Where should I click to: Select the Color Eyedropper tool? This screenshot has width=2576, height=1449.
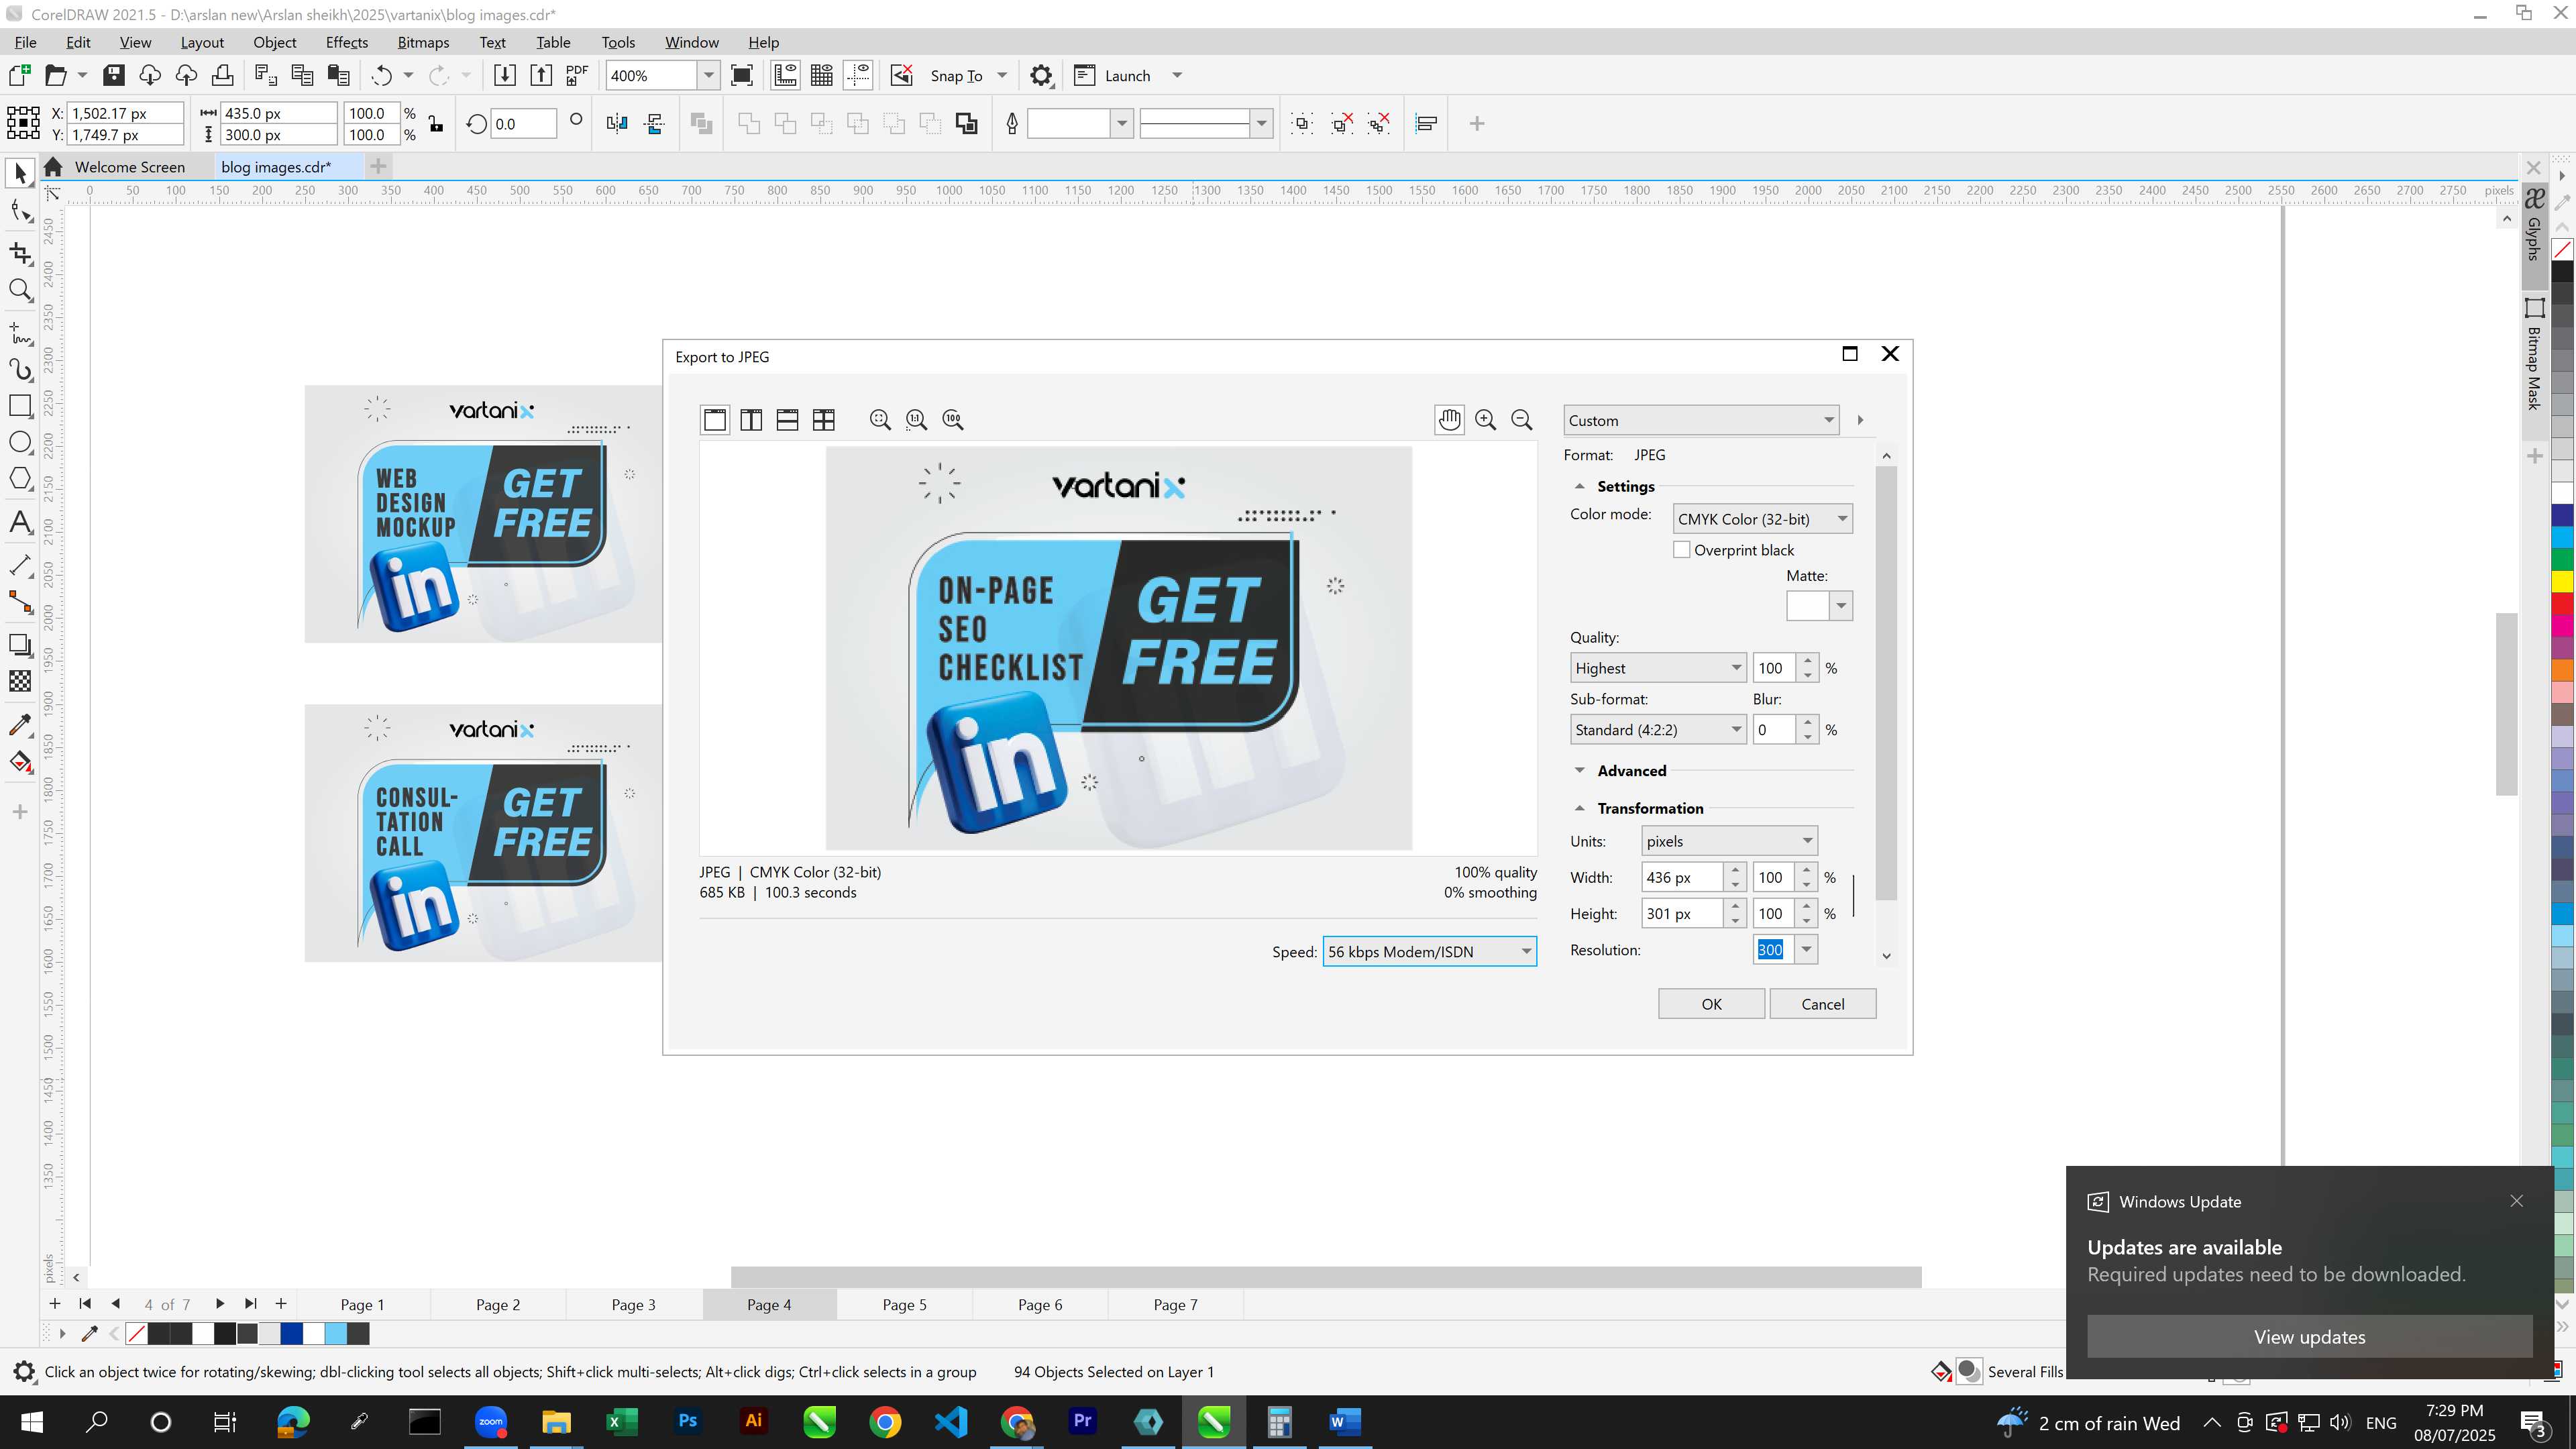(20, 724)
